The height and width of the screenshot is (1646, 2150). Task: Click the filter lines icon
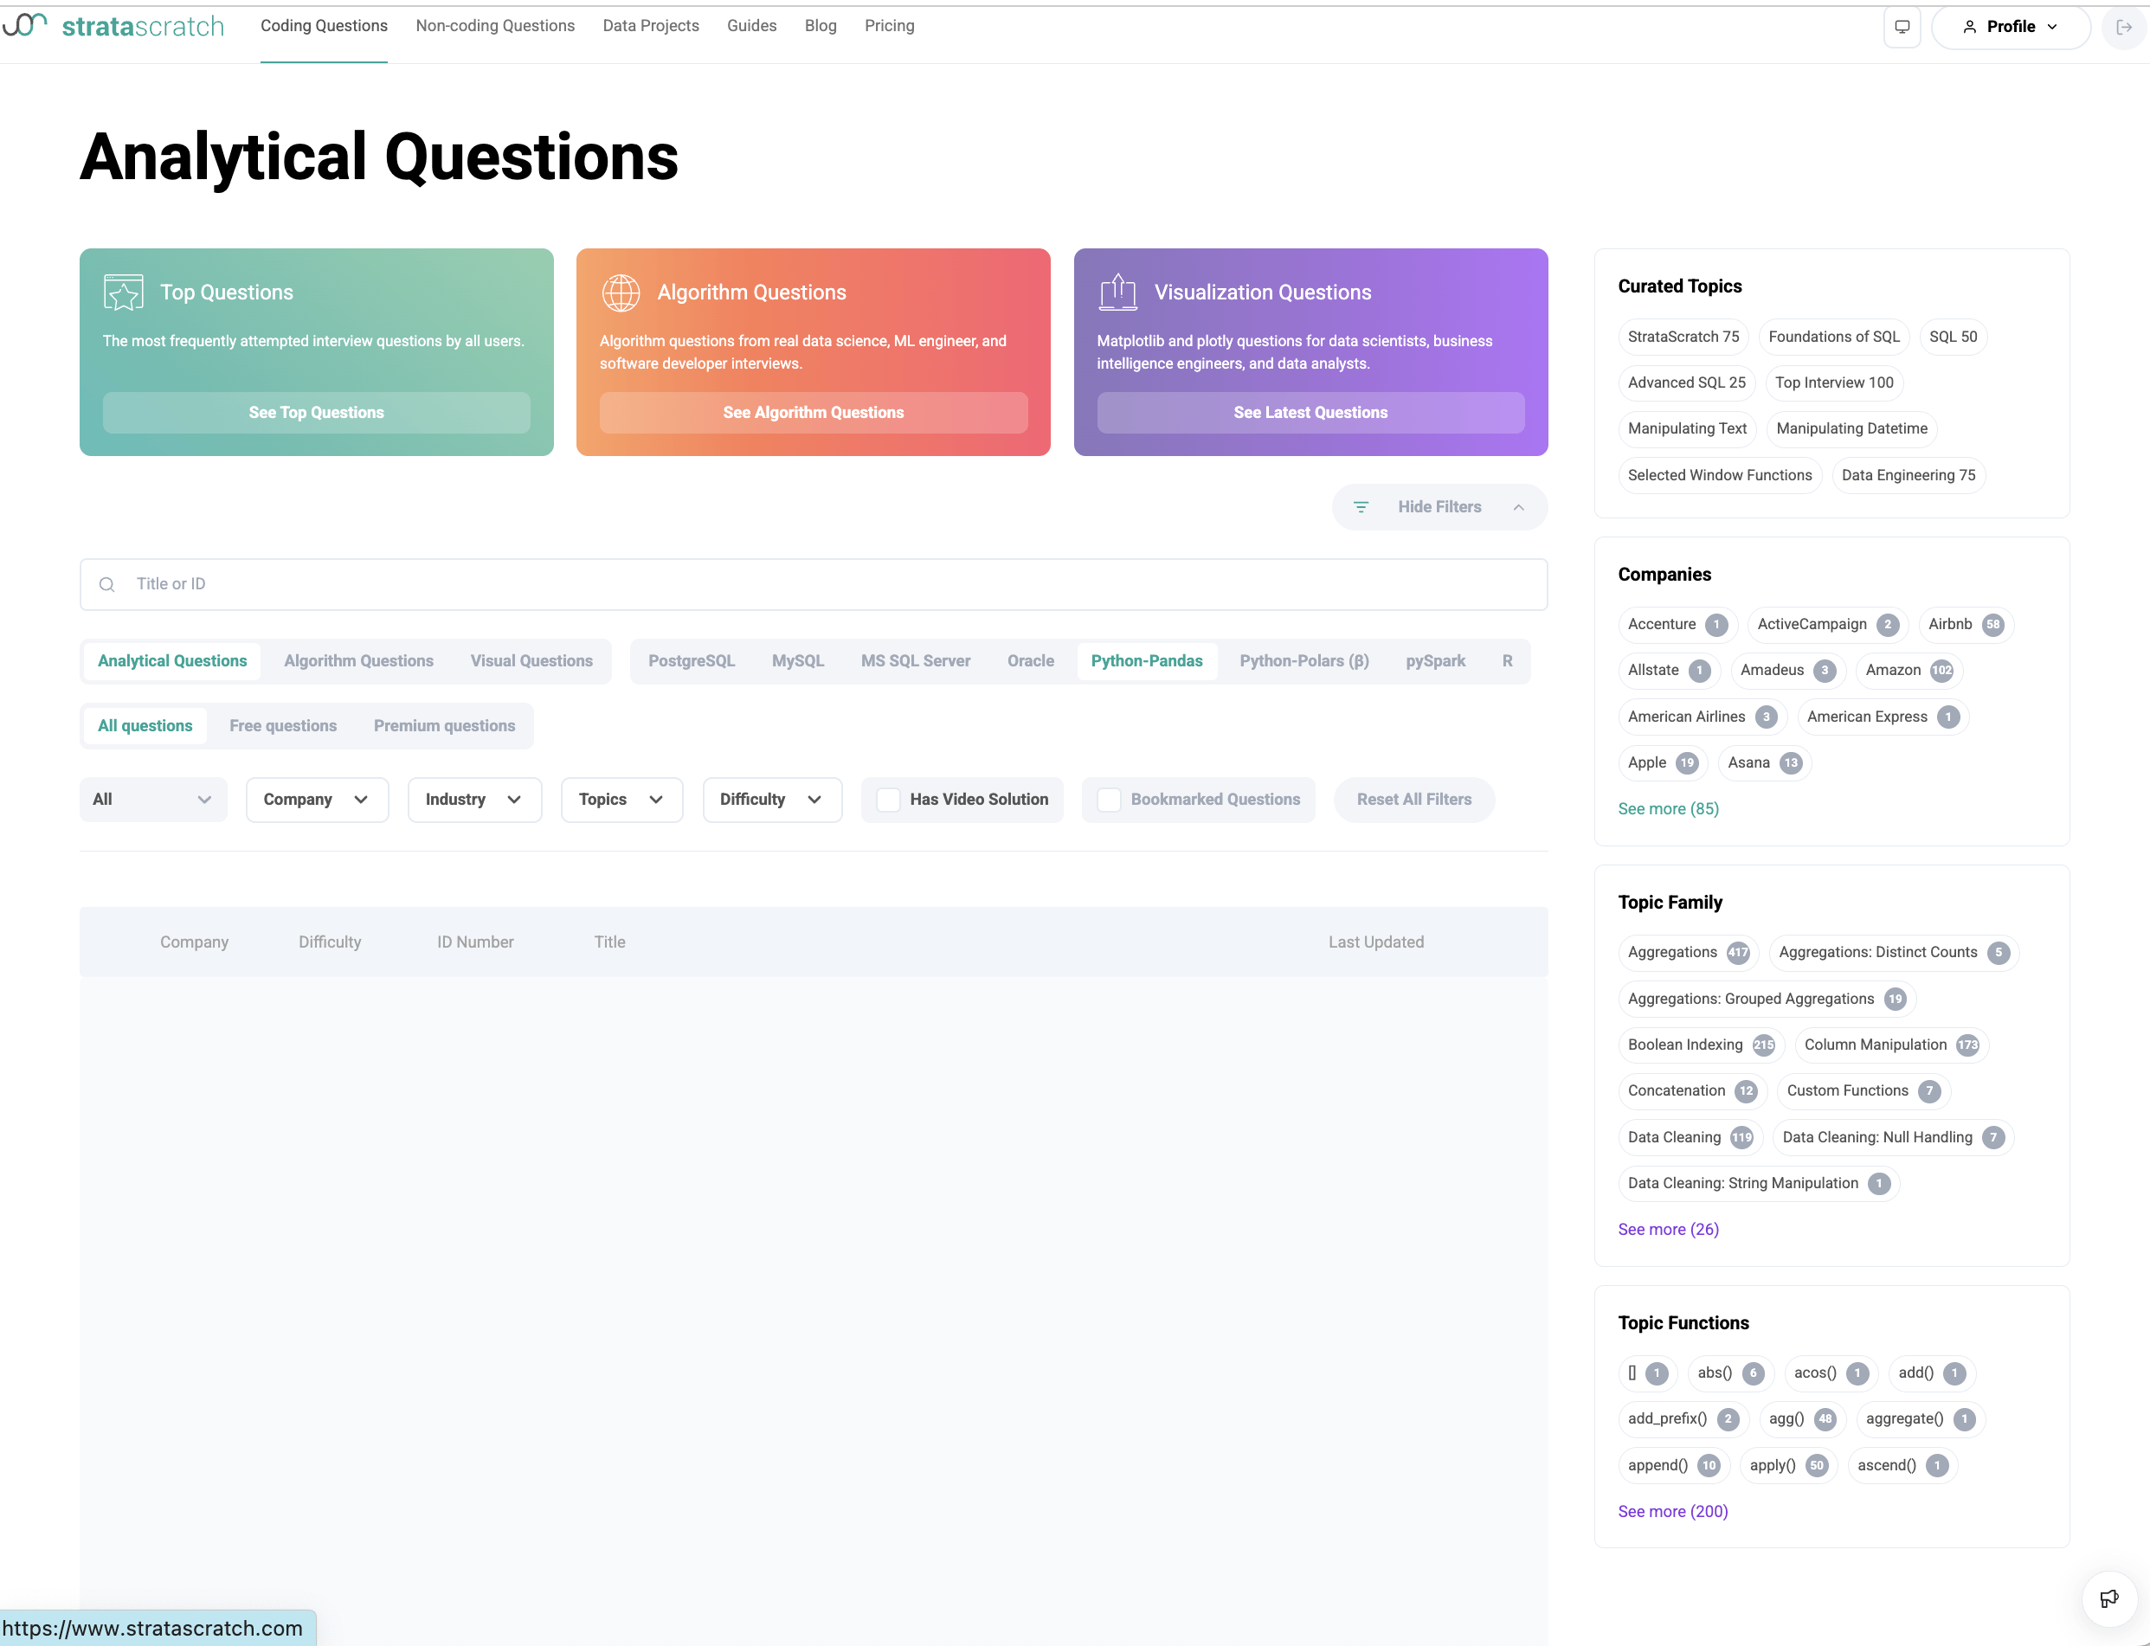click(1360, 506)
